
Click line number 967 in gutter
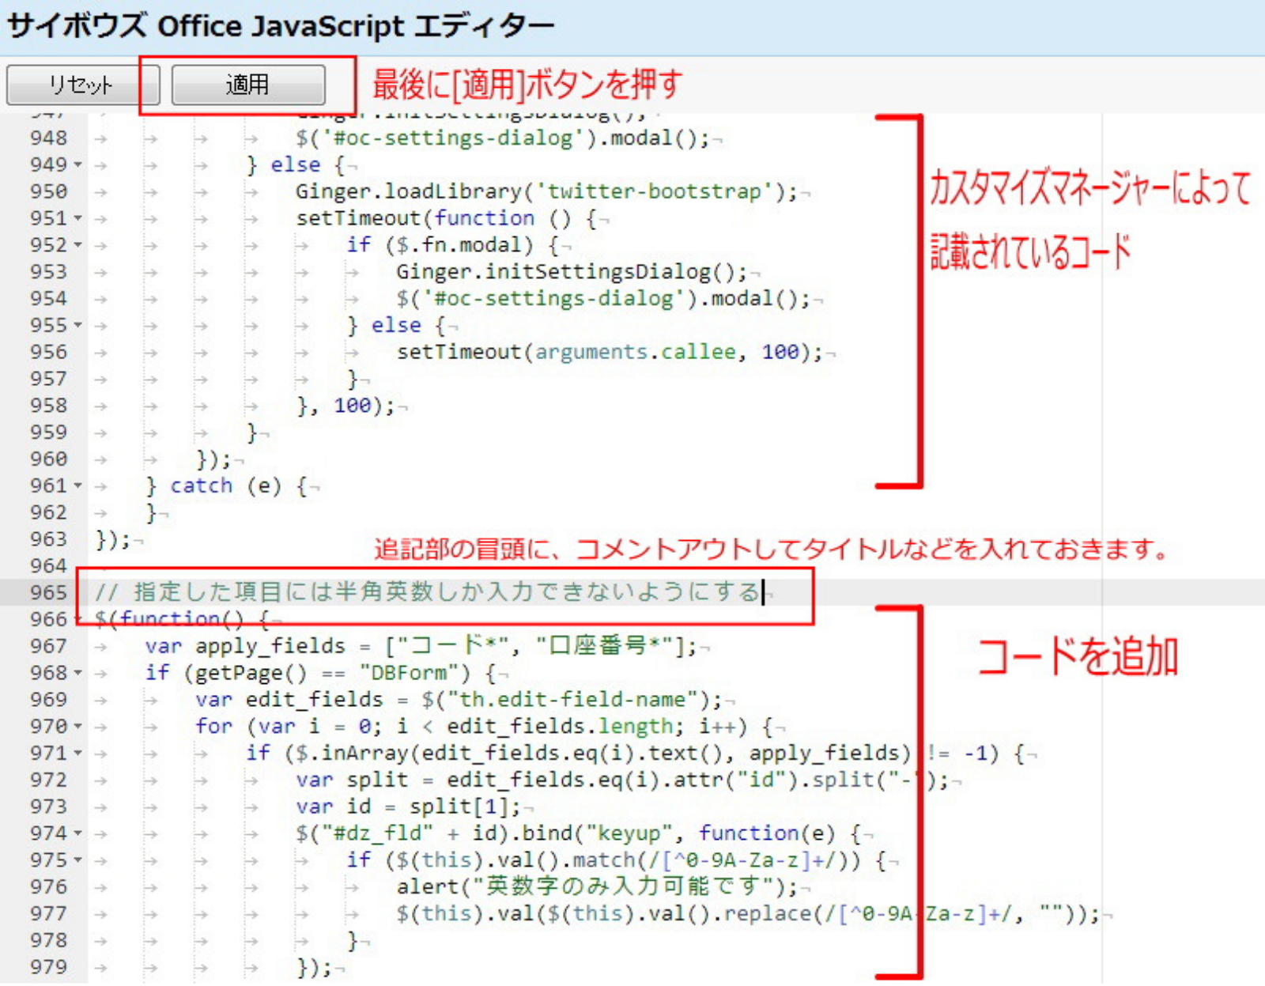(x=48, y=646)
